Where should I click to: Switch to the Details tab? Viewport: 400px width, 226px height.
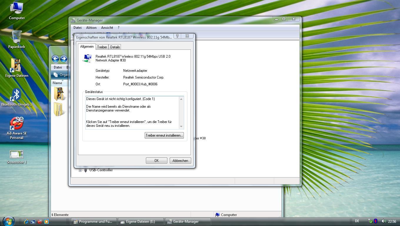tap(115, 47)
